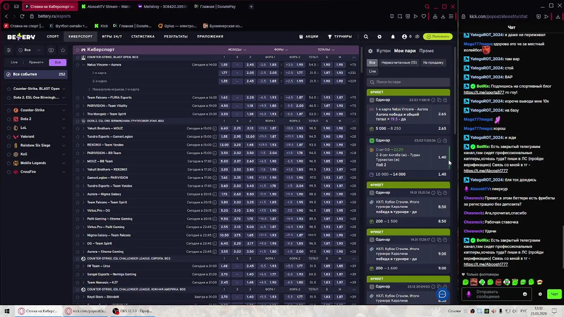Click the CrossFire game icon
The width and height of the screenshot is (564, 317).
coord(16,172)
